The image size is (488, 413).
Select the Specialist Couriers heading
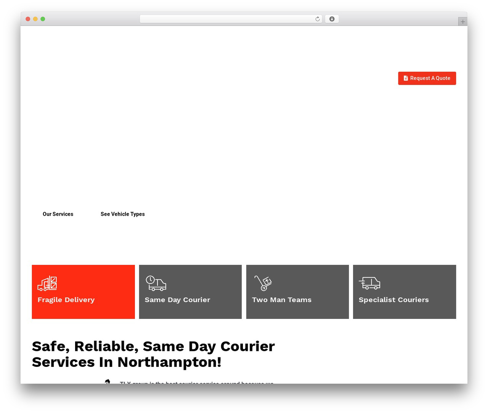394,300
